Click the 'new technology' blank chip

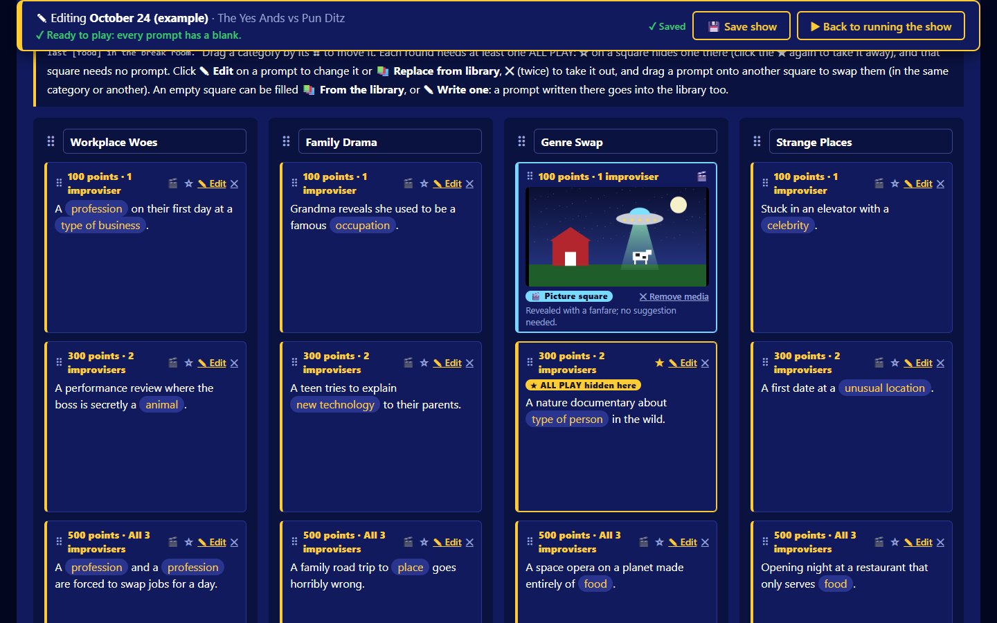335,404
